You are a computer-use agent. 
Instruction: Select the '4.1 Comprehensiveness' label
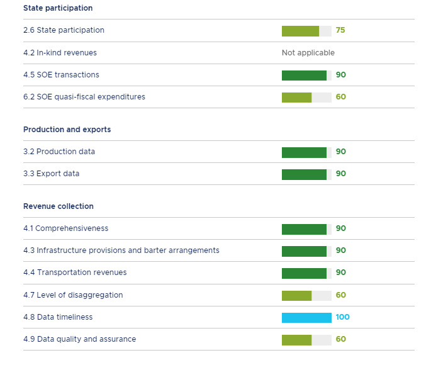pos(65,228)
